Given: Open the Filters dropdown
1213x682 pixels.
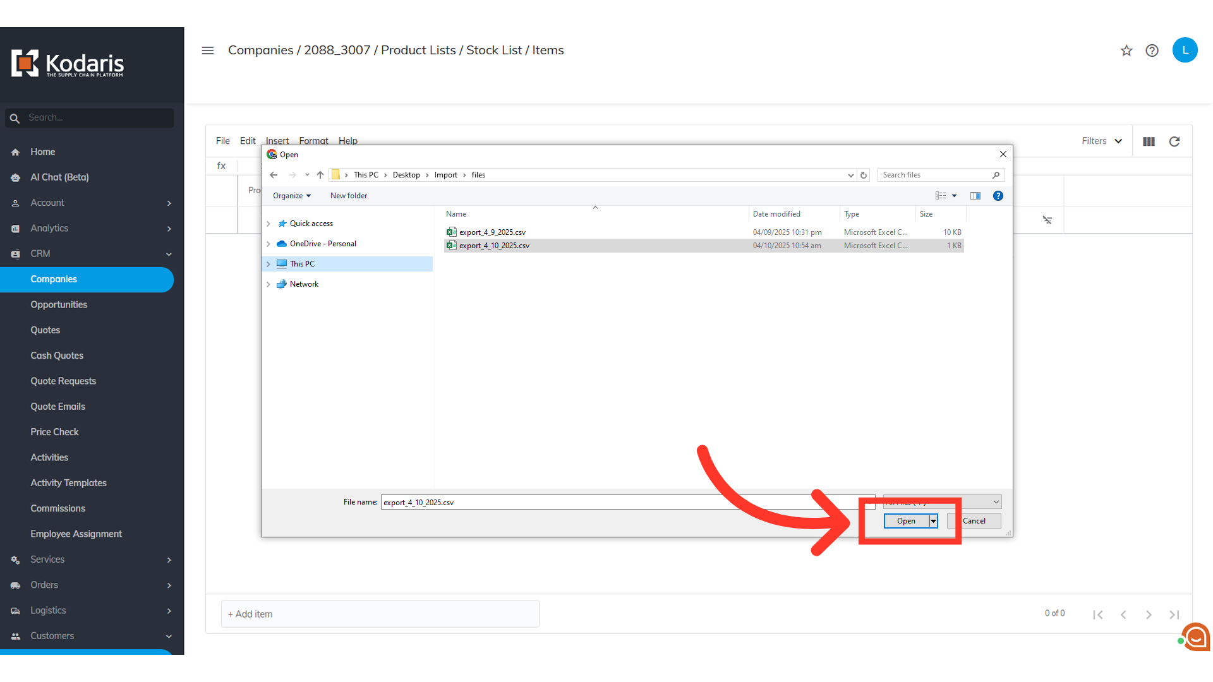Looking at the screenshot, I should (1101, 141).
